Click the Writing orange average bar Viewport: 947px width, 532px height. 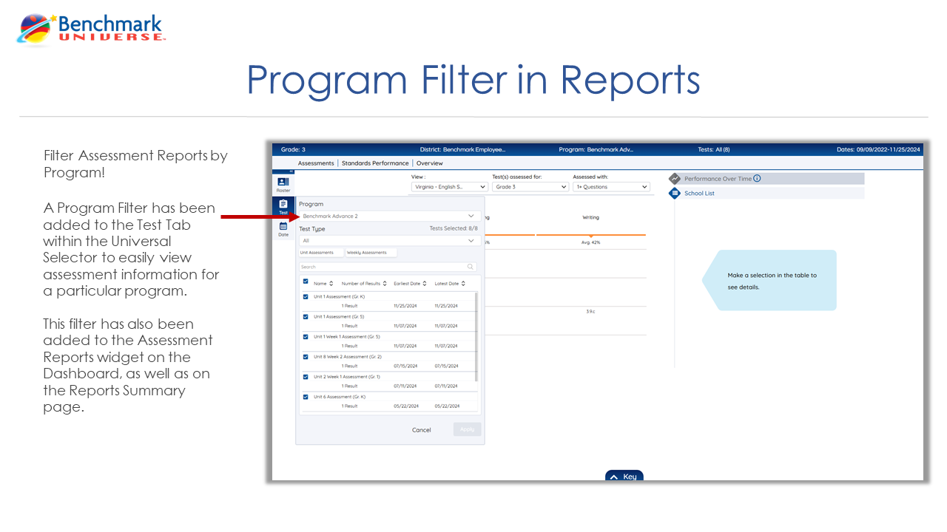[x=590, y=235]
